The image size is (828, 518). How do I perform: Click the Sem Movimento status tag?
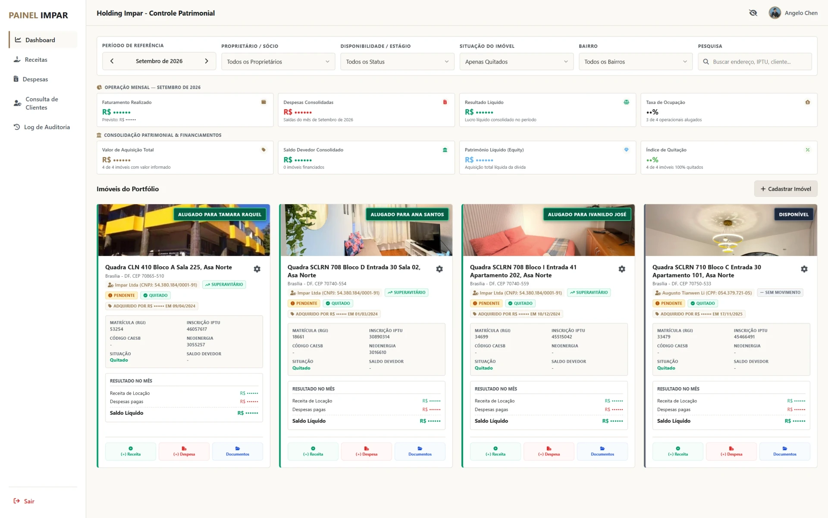coord(780,293)
